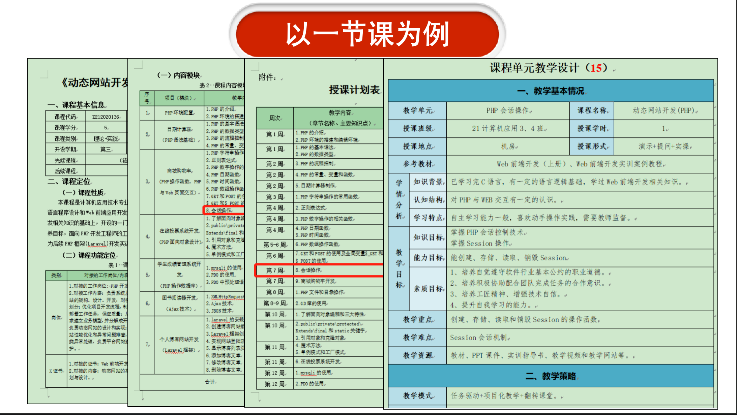This screenshot has height=415, width=737.
Task: Select the 二、教学策略 blue section header
Action: tap(551, 376)
